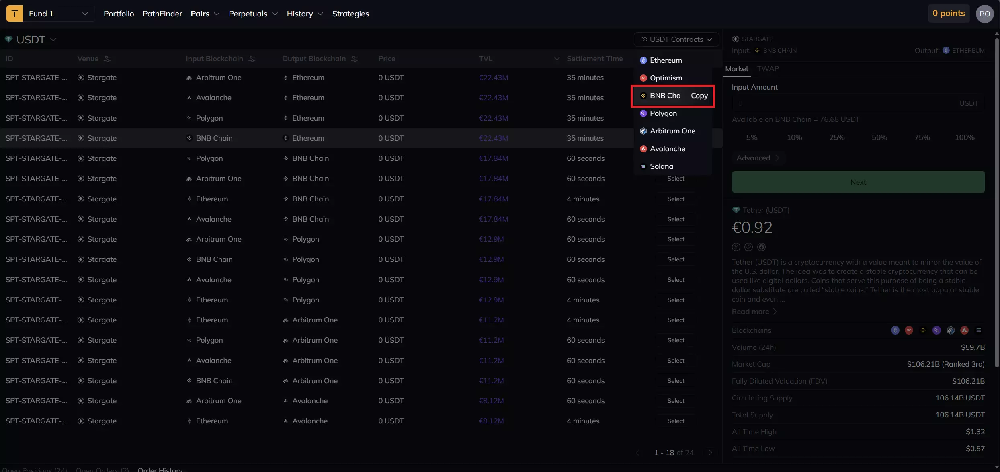This screenshot has height=472, width=1000.
Task: Click the 0 points badge
Action: click(948, 14)
